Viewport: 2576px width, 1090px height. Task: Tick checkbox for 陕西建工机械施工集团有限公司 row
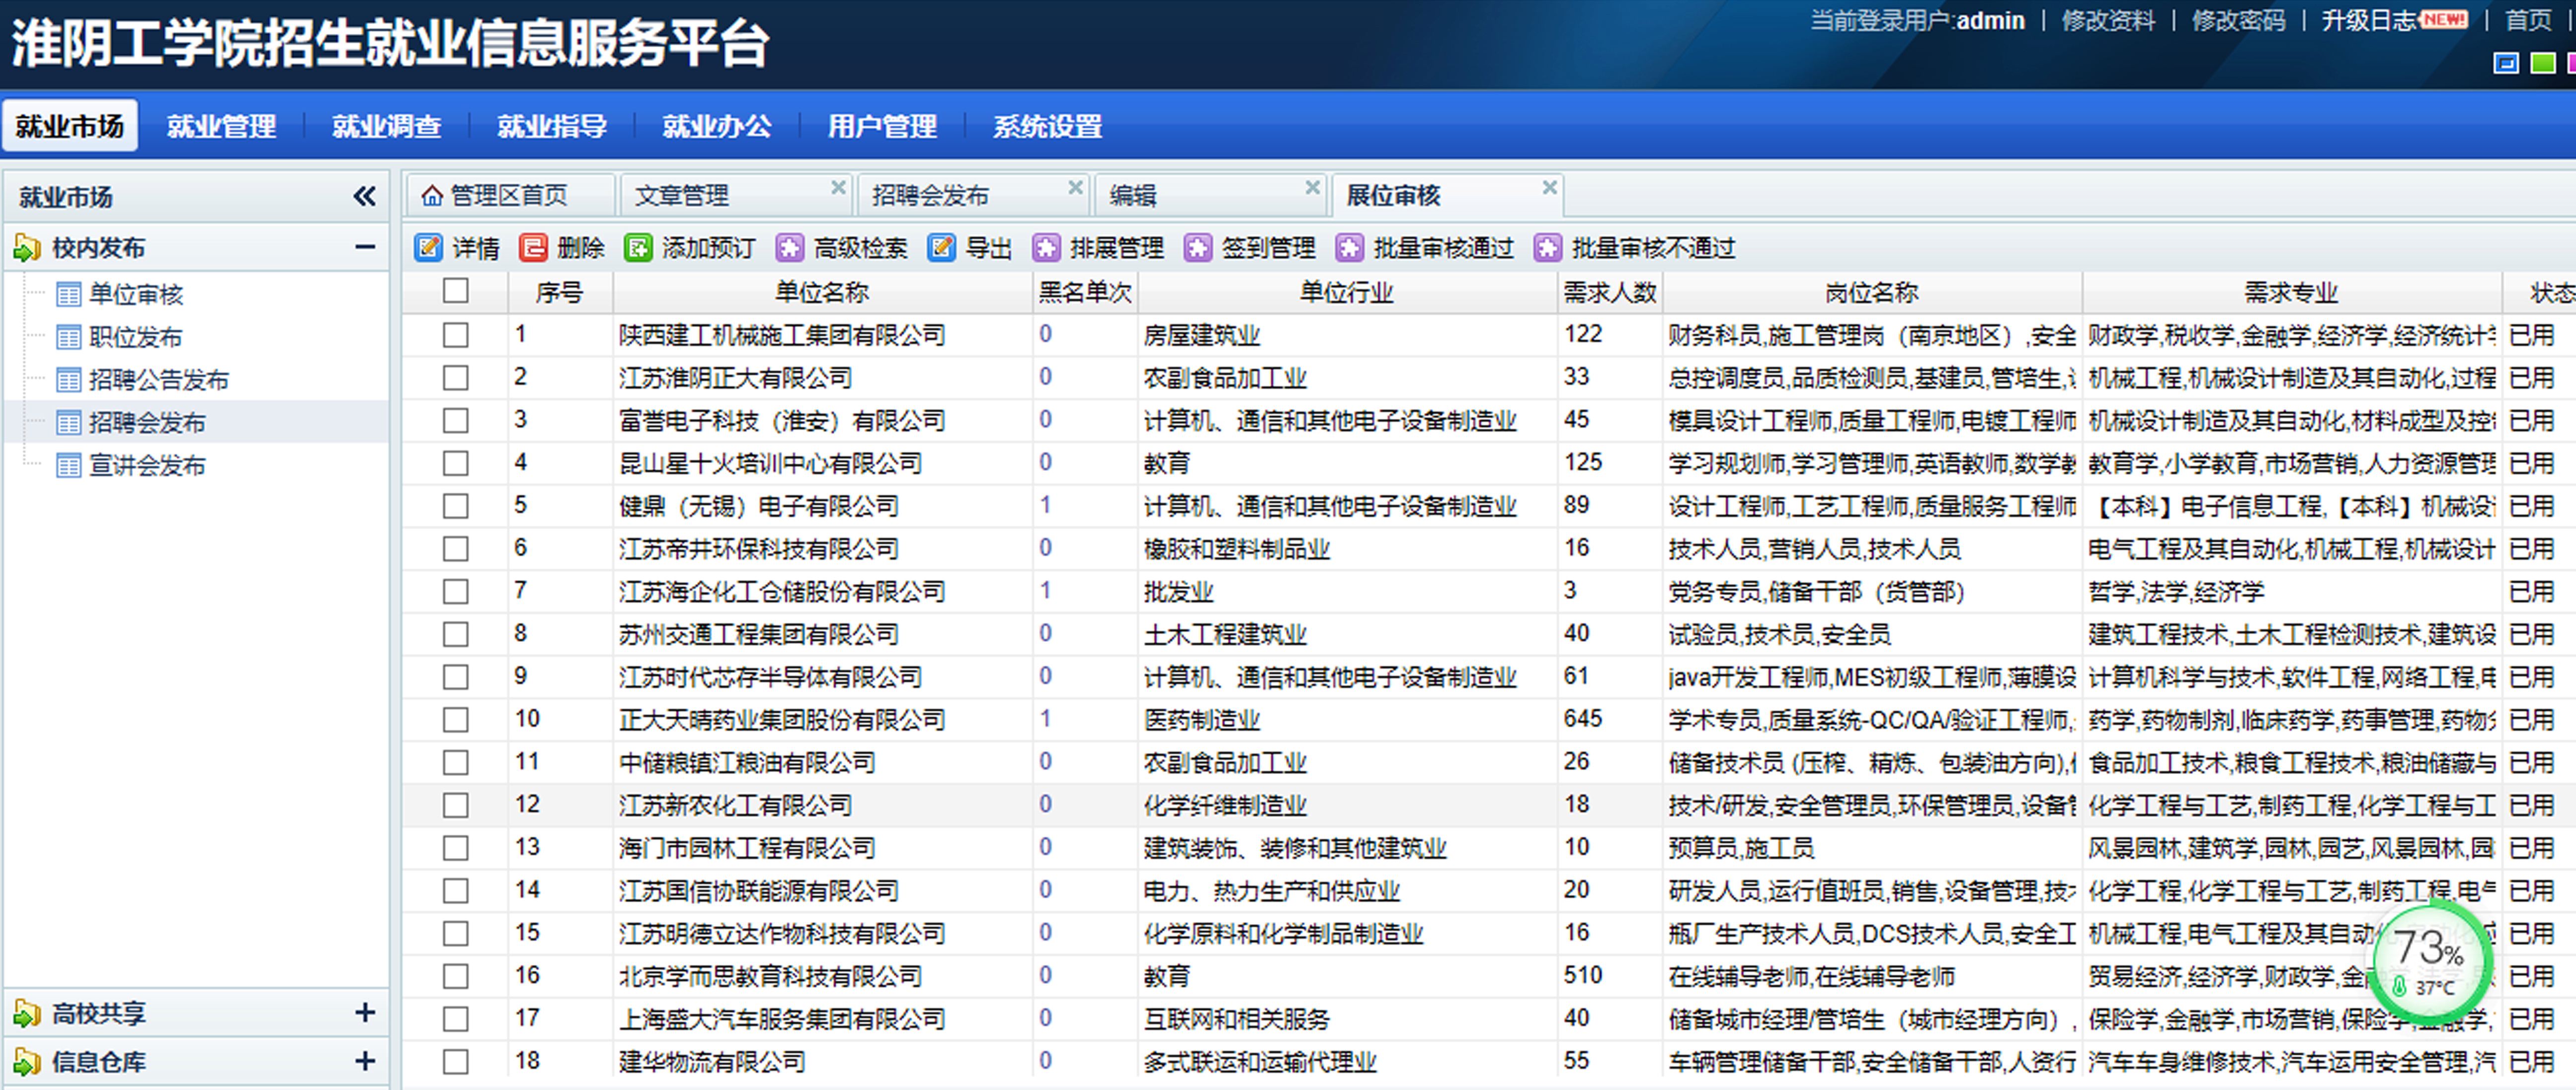click(x=456, y=335)
